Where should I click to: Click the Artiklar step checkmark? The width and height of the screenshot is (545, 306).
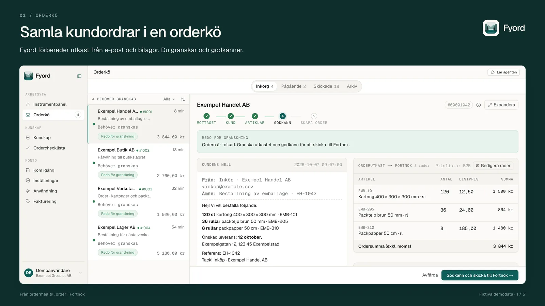pyautogui.click(x=255, y=116)
